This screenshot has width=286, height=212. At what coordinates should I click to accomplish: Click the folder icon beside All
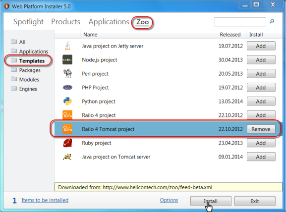click(x=14, y=42)
